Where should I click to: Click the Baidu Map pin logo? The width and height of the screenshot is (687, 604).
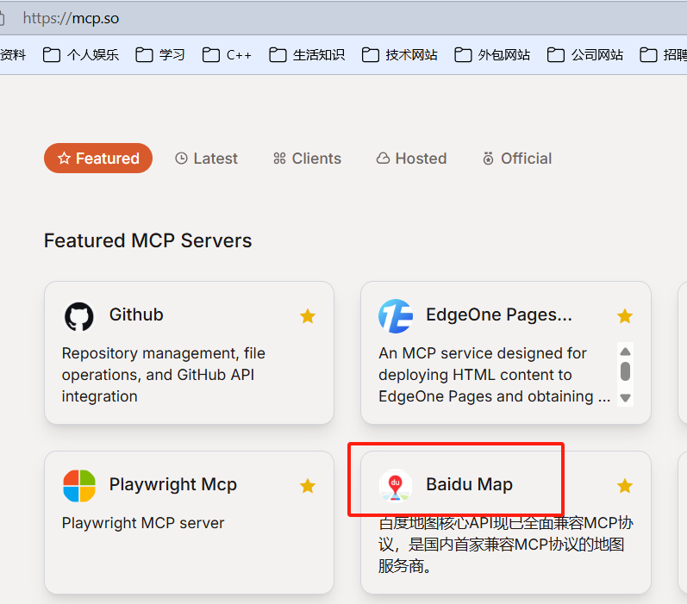396,486
